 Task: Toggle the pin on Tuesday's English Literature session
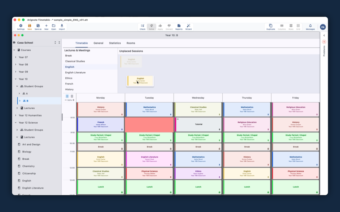pos(171,165)
